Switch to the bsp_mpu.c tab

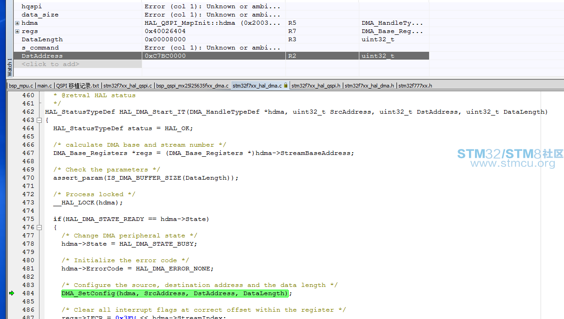pyautogui.click(x=21, y=85)
